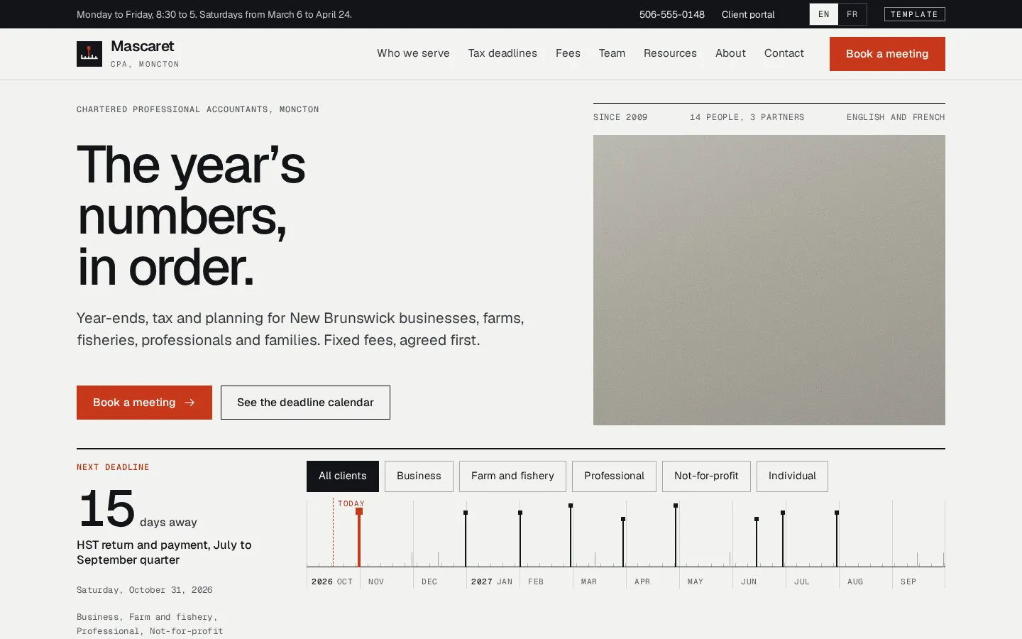Open the Contact page

[784, 53]
